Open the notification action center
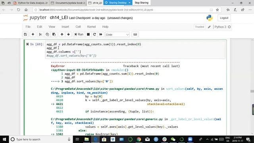 point(248,139)
